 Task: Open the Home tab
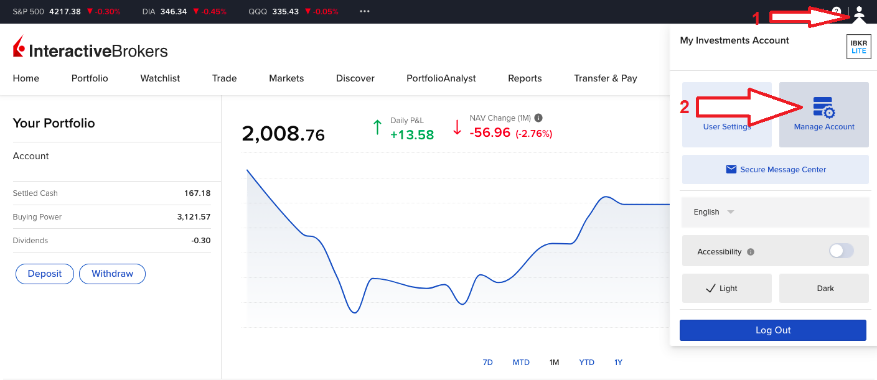point(26,78)
